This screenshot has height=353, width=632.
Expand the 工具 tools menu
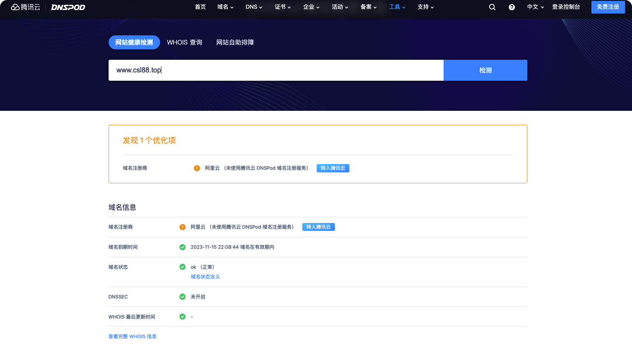pos(397,7)
